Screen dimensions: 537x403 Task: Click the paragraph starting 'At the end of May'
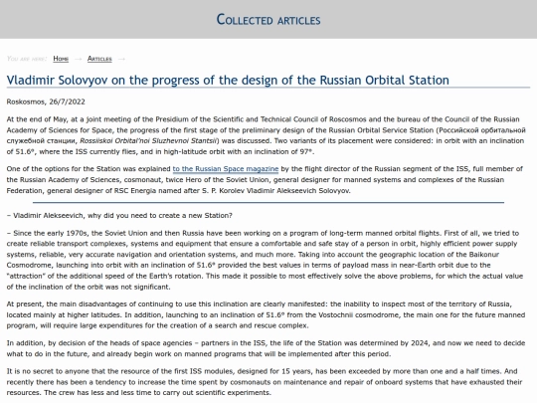tap(266, 135)
